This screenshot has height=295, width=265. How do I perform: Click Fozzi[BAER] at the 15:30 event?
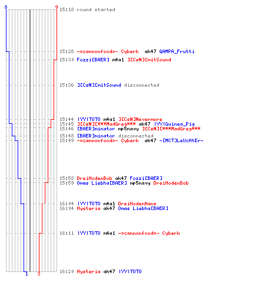pyautogui.click(x=93, y=60)
